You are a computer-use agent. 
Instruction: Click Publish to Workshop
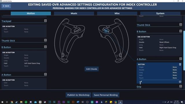point(78,95)
